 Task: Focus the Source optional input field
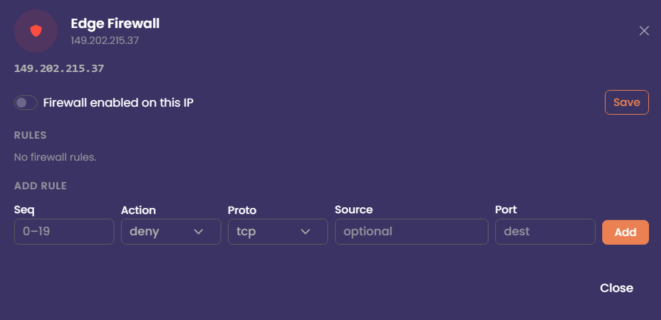point(412,231)
